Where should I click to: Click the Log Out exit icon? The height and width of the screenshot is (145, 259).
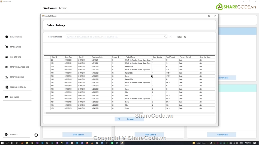pos(7,134)
